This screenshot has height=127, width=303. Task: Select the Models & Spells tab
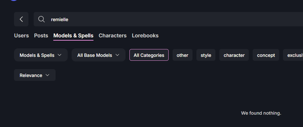coord(74,35)
